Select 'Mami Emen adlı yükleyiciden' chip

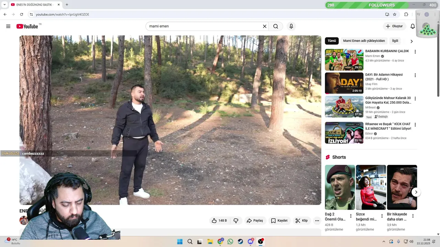[x=364, y=41]
